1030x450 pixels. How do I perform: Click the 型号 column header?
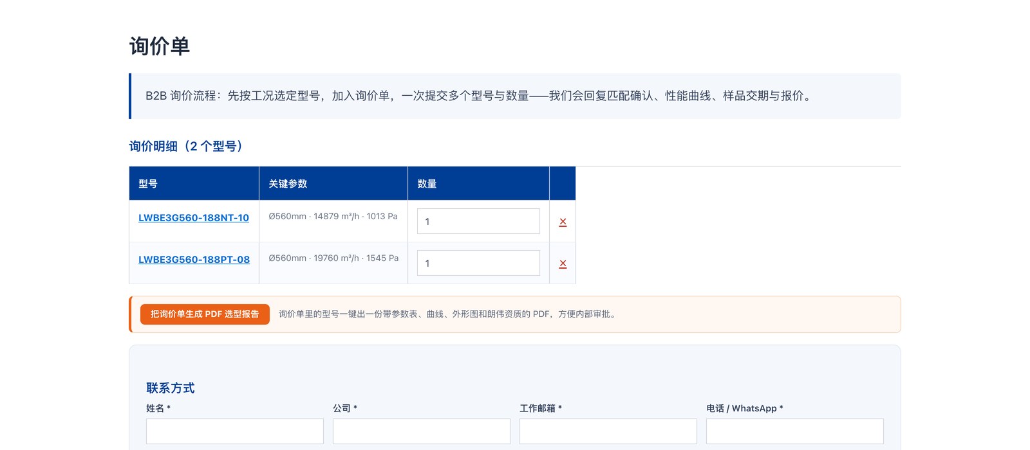click(194, 183)
